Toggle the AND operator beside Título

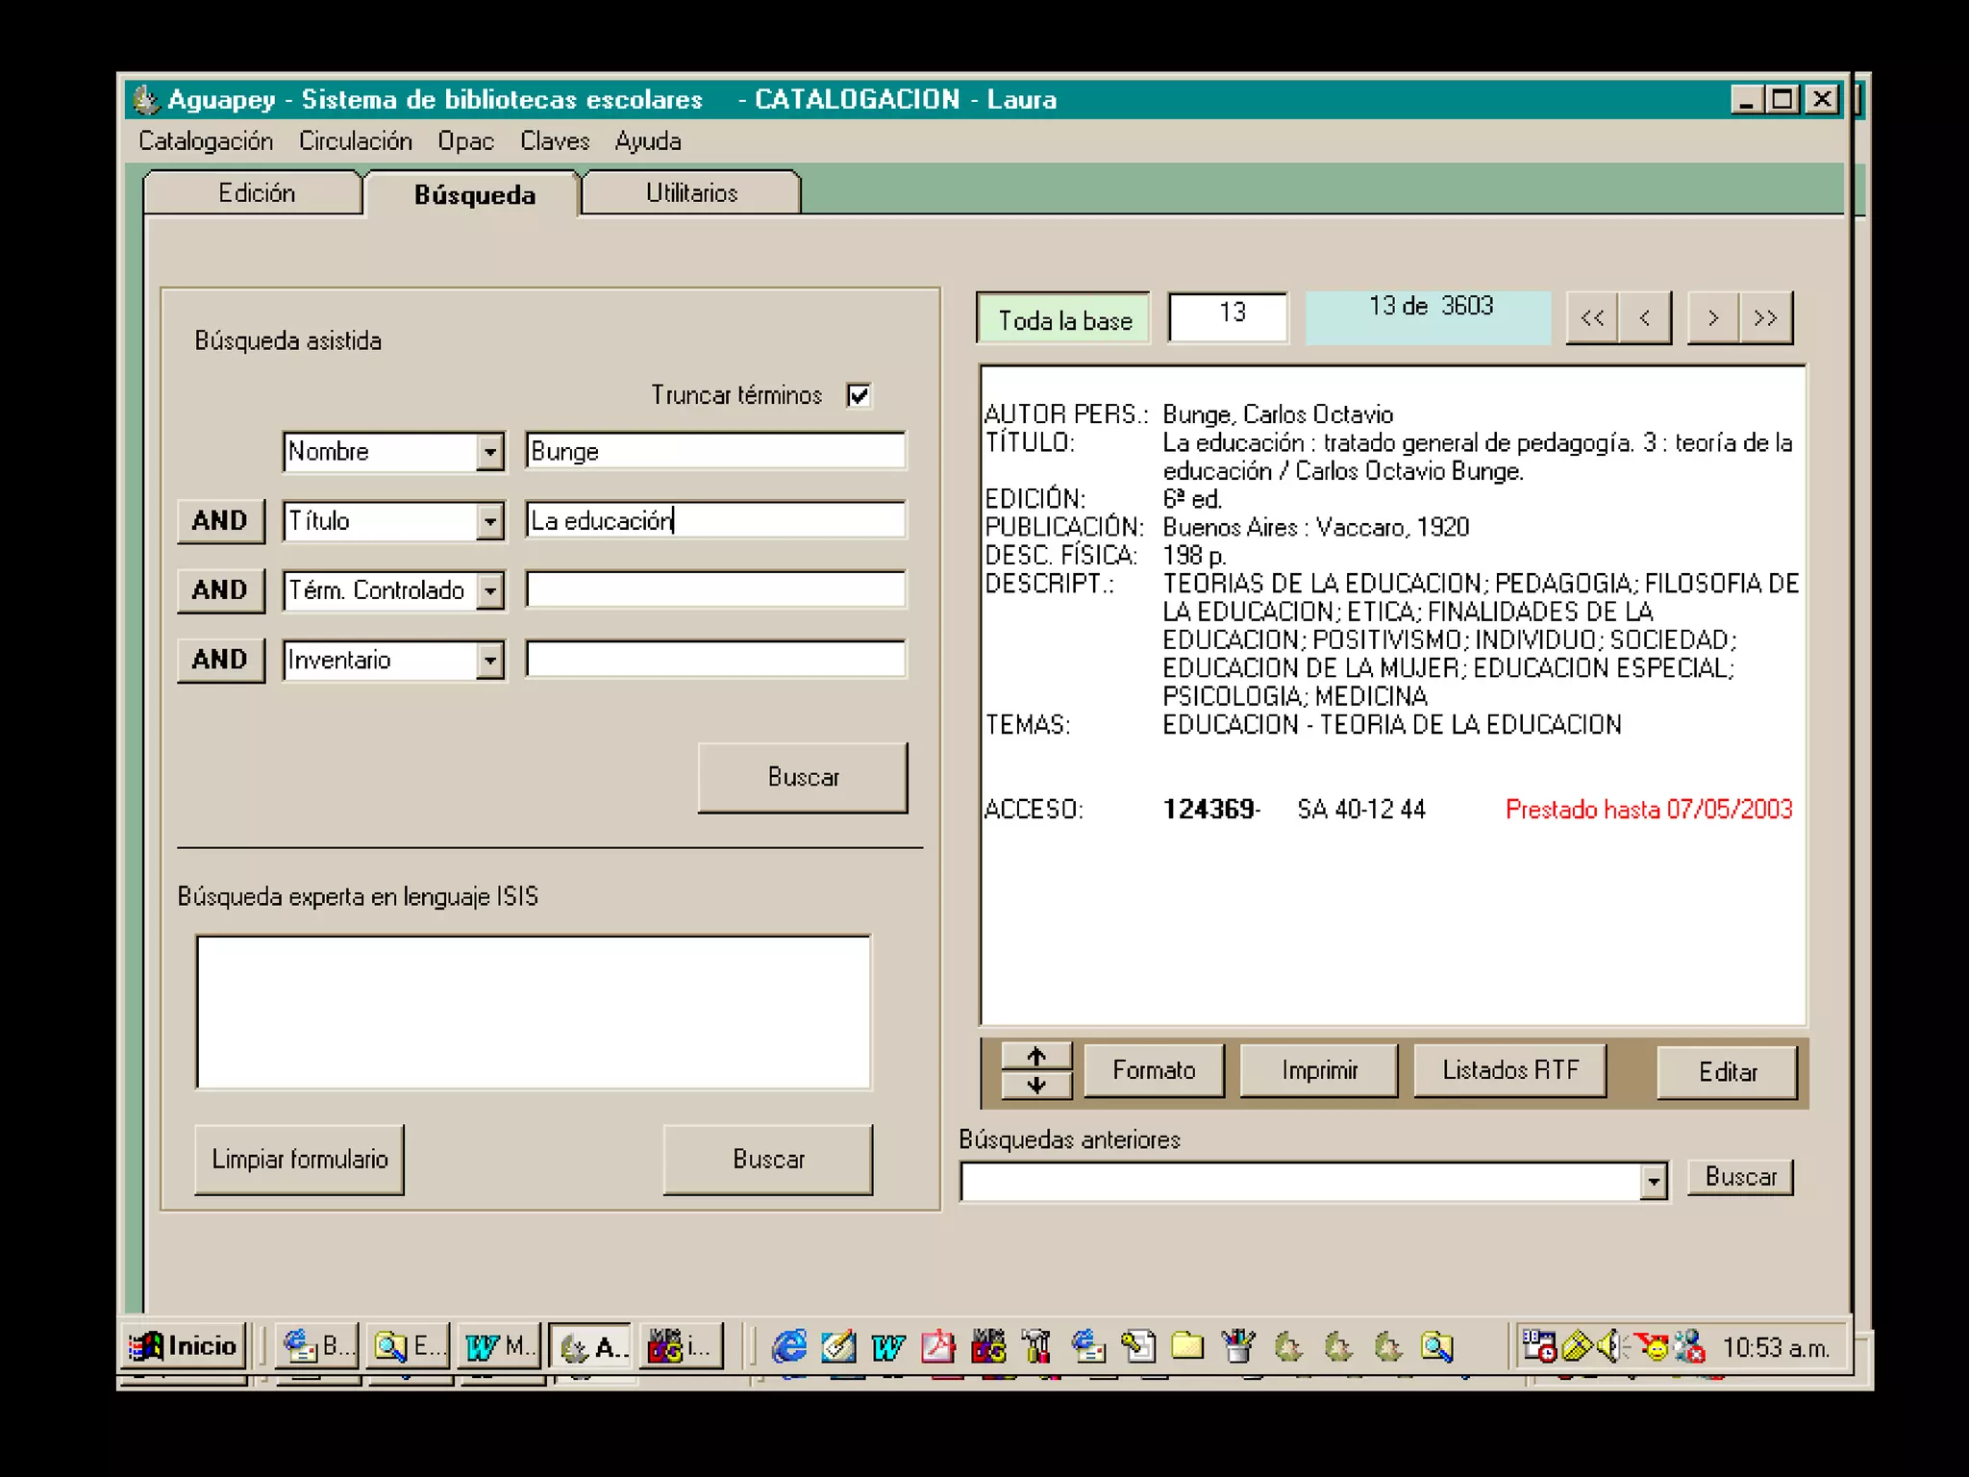click(220, 521)
